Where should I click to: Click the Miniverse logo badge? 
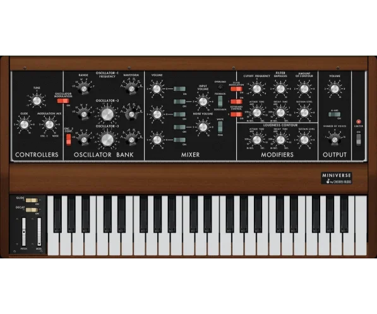pyautogui.click(x=337, y=178)
